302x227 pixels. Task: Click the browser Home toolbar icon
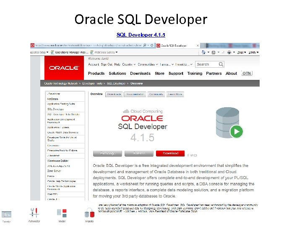coord(203,52)
